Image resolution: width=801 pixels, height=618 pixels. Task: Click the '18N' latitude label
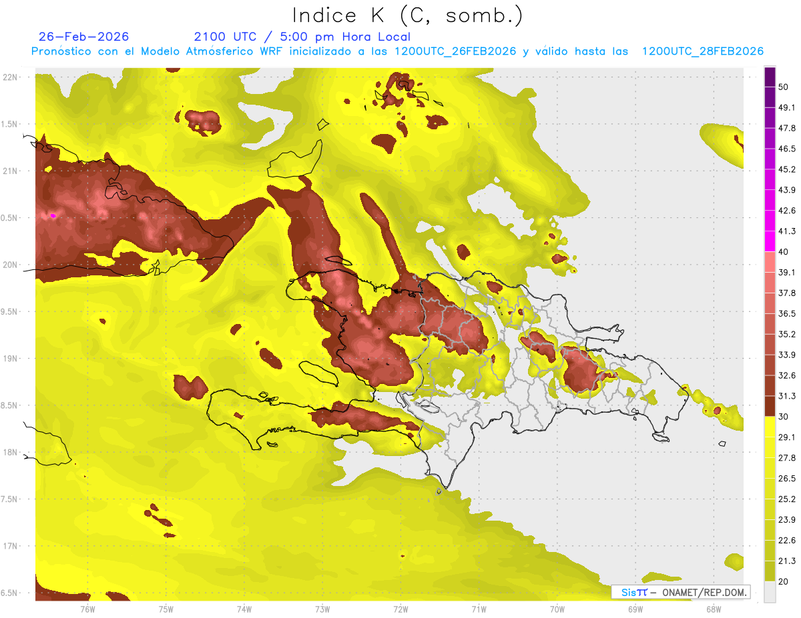(x=11, y=452)
